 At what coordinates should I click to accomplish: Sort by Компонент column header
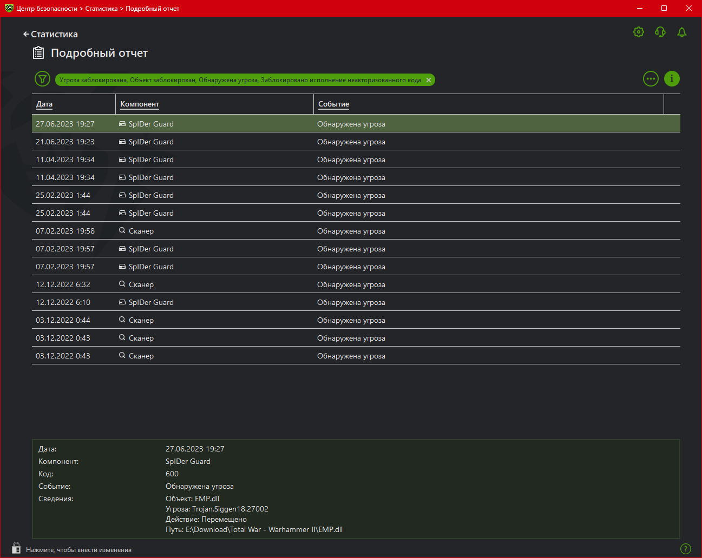(x=140, y=104)
